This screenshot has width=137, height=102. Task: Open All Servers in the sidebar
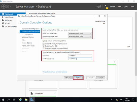point(9,20)
